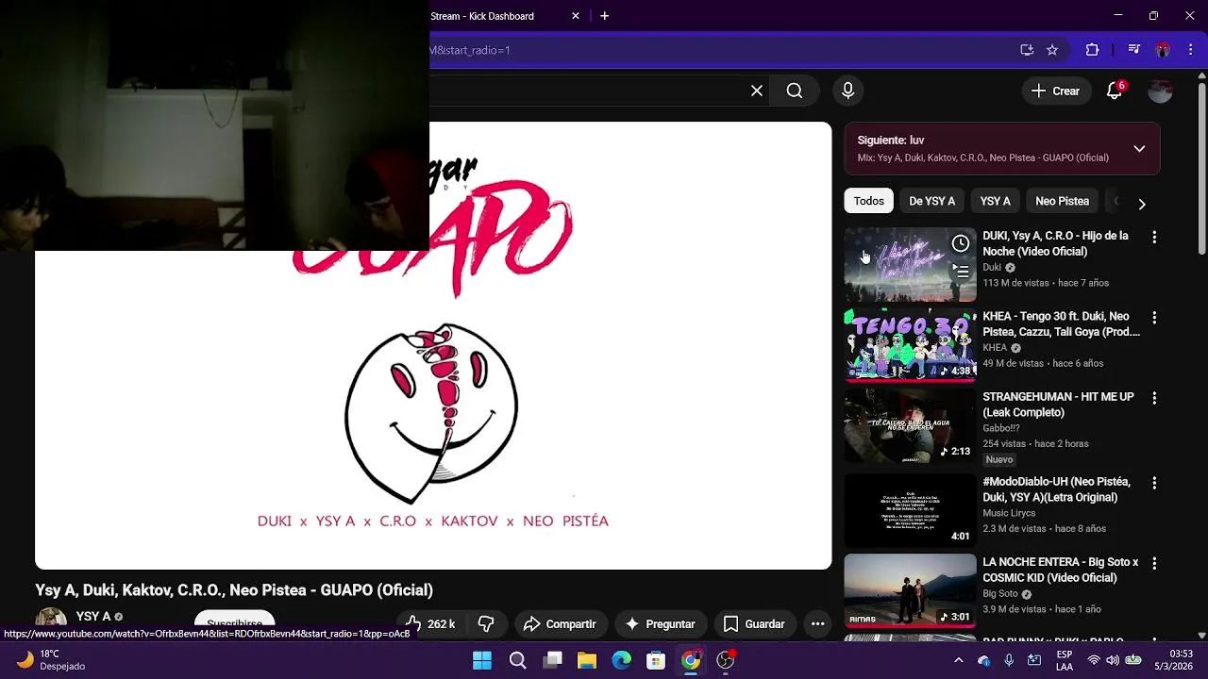Click the browser address bar

[717, 50]
